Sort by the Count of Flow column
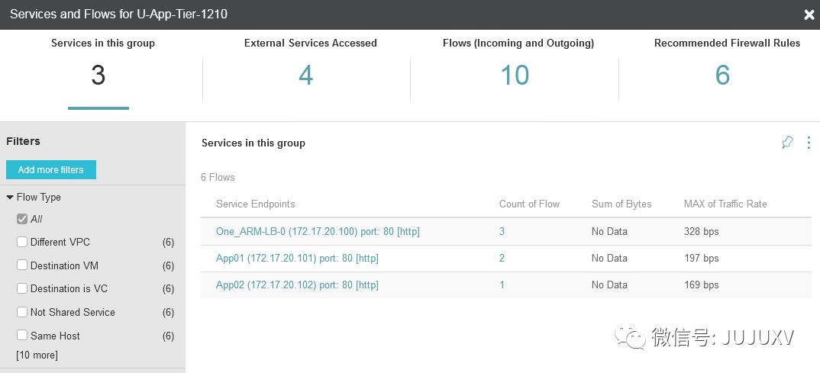 [529, 204]
